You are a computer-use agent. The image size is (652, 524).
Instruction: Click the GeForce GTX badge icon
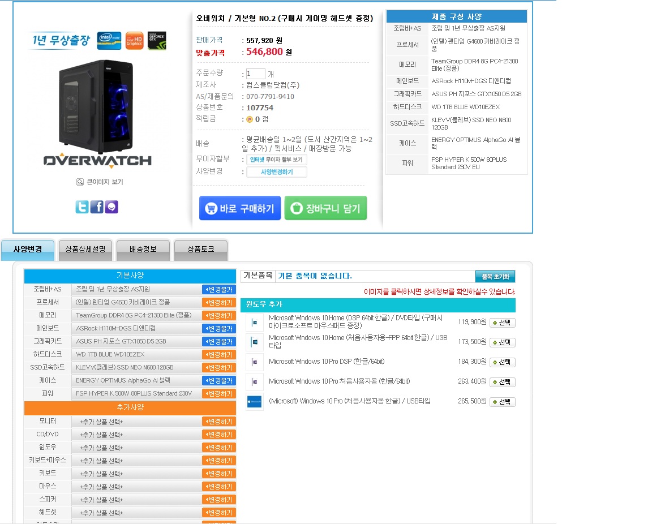tap(157, 41)
